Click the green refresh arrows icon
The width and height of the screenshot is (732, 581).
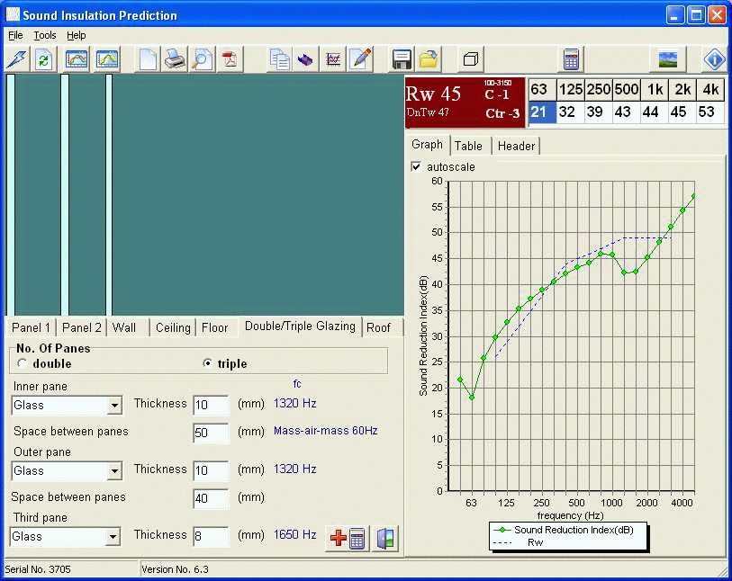(43, 59)
